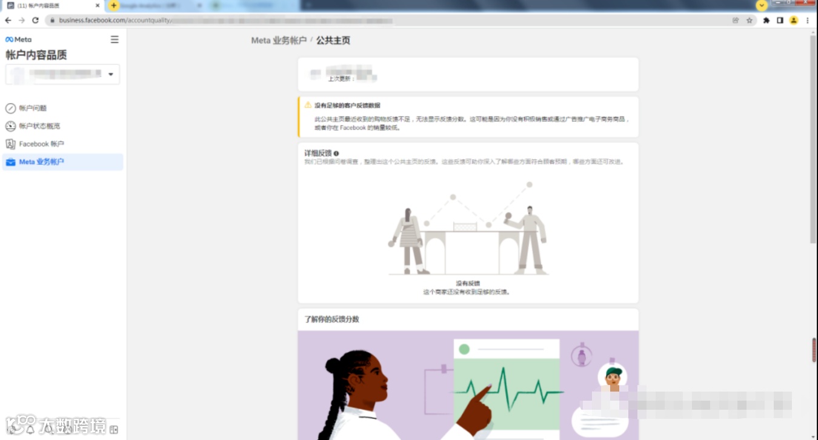This screenshot has height=440, width=818.
Task: Toggle the Chrome side panel icon
Action: [780, 20]
